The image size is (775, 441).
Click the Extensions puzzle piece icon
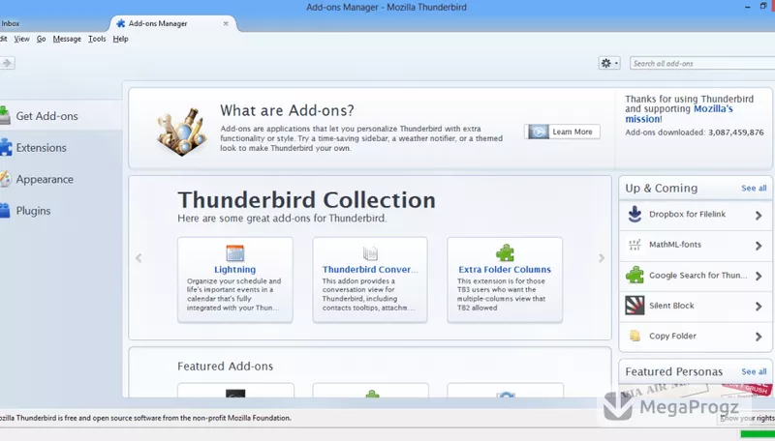[x=6, y=148]
